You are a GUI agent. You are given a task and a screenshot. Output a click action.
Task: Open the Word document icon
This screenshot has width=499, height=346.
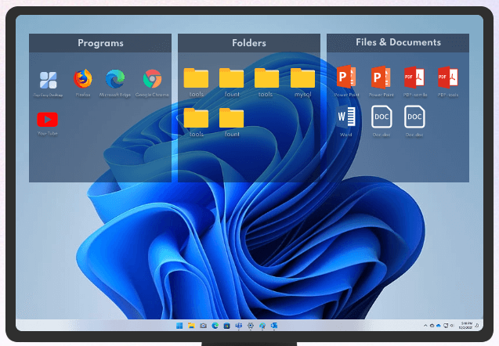346,117
